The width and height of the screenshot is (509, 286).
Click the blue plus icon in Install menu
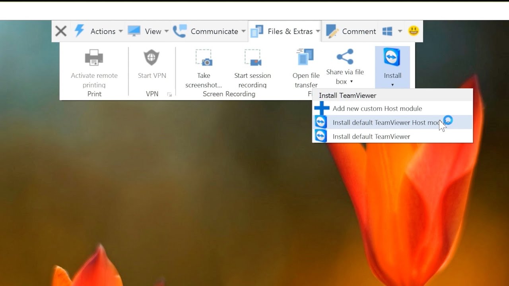pos(322,108)
